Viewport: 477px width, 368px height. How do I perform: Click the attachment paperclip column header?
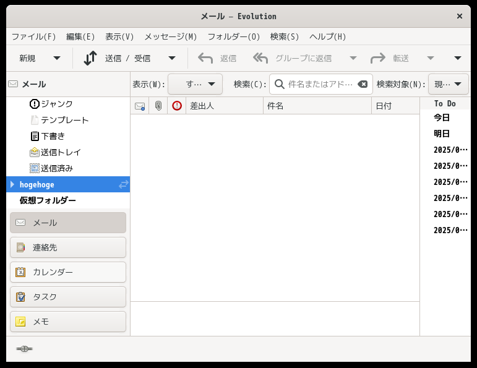point(158,106)
